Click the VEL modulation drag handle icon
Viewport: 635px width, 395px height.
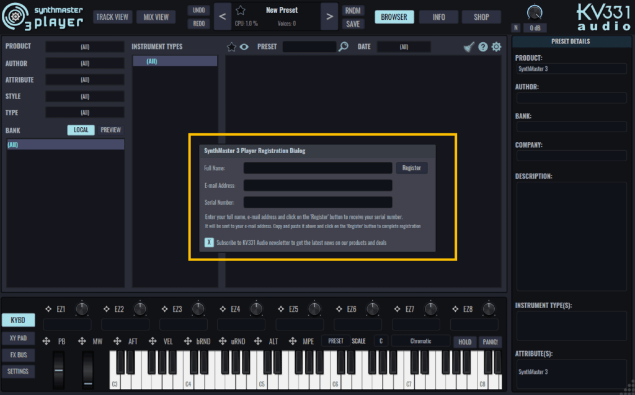pos(153,341)
